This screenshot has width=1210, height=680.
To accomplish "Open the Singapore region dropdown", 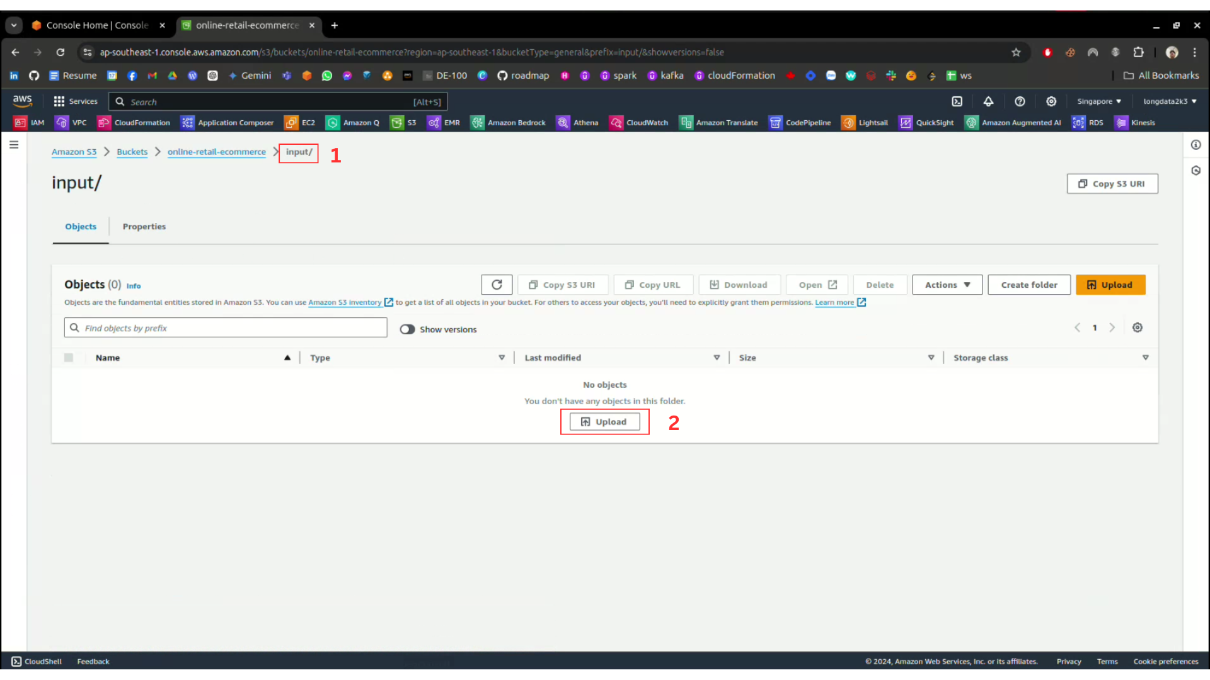I will point(1099,101).
